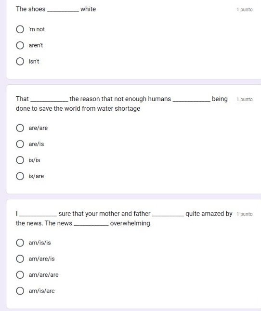Click the "1 punto" label of water shortage question

pyautogui.click(x=245, y=99)
